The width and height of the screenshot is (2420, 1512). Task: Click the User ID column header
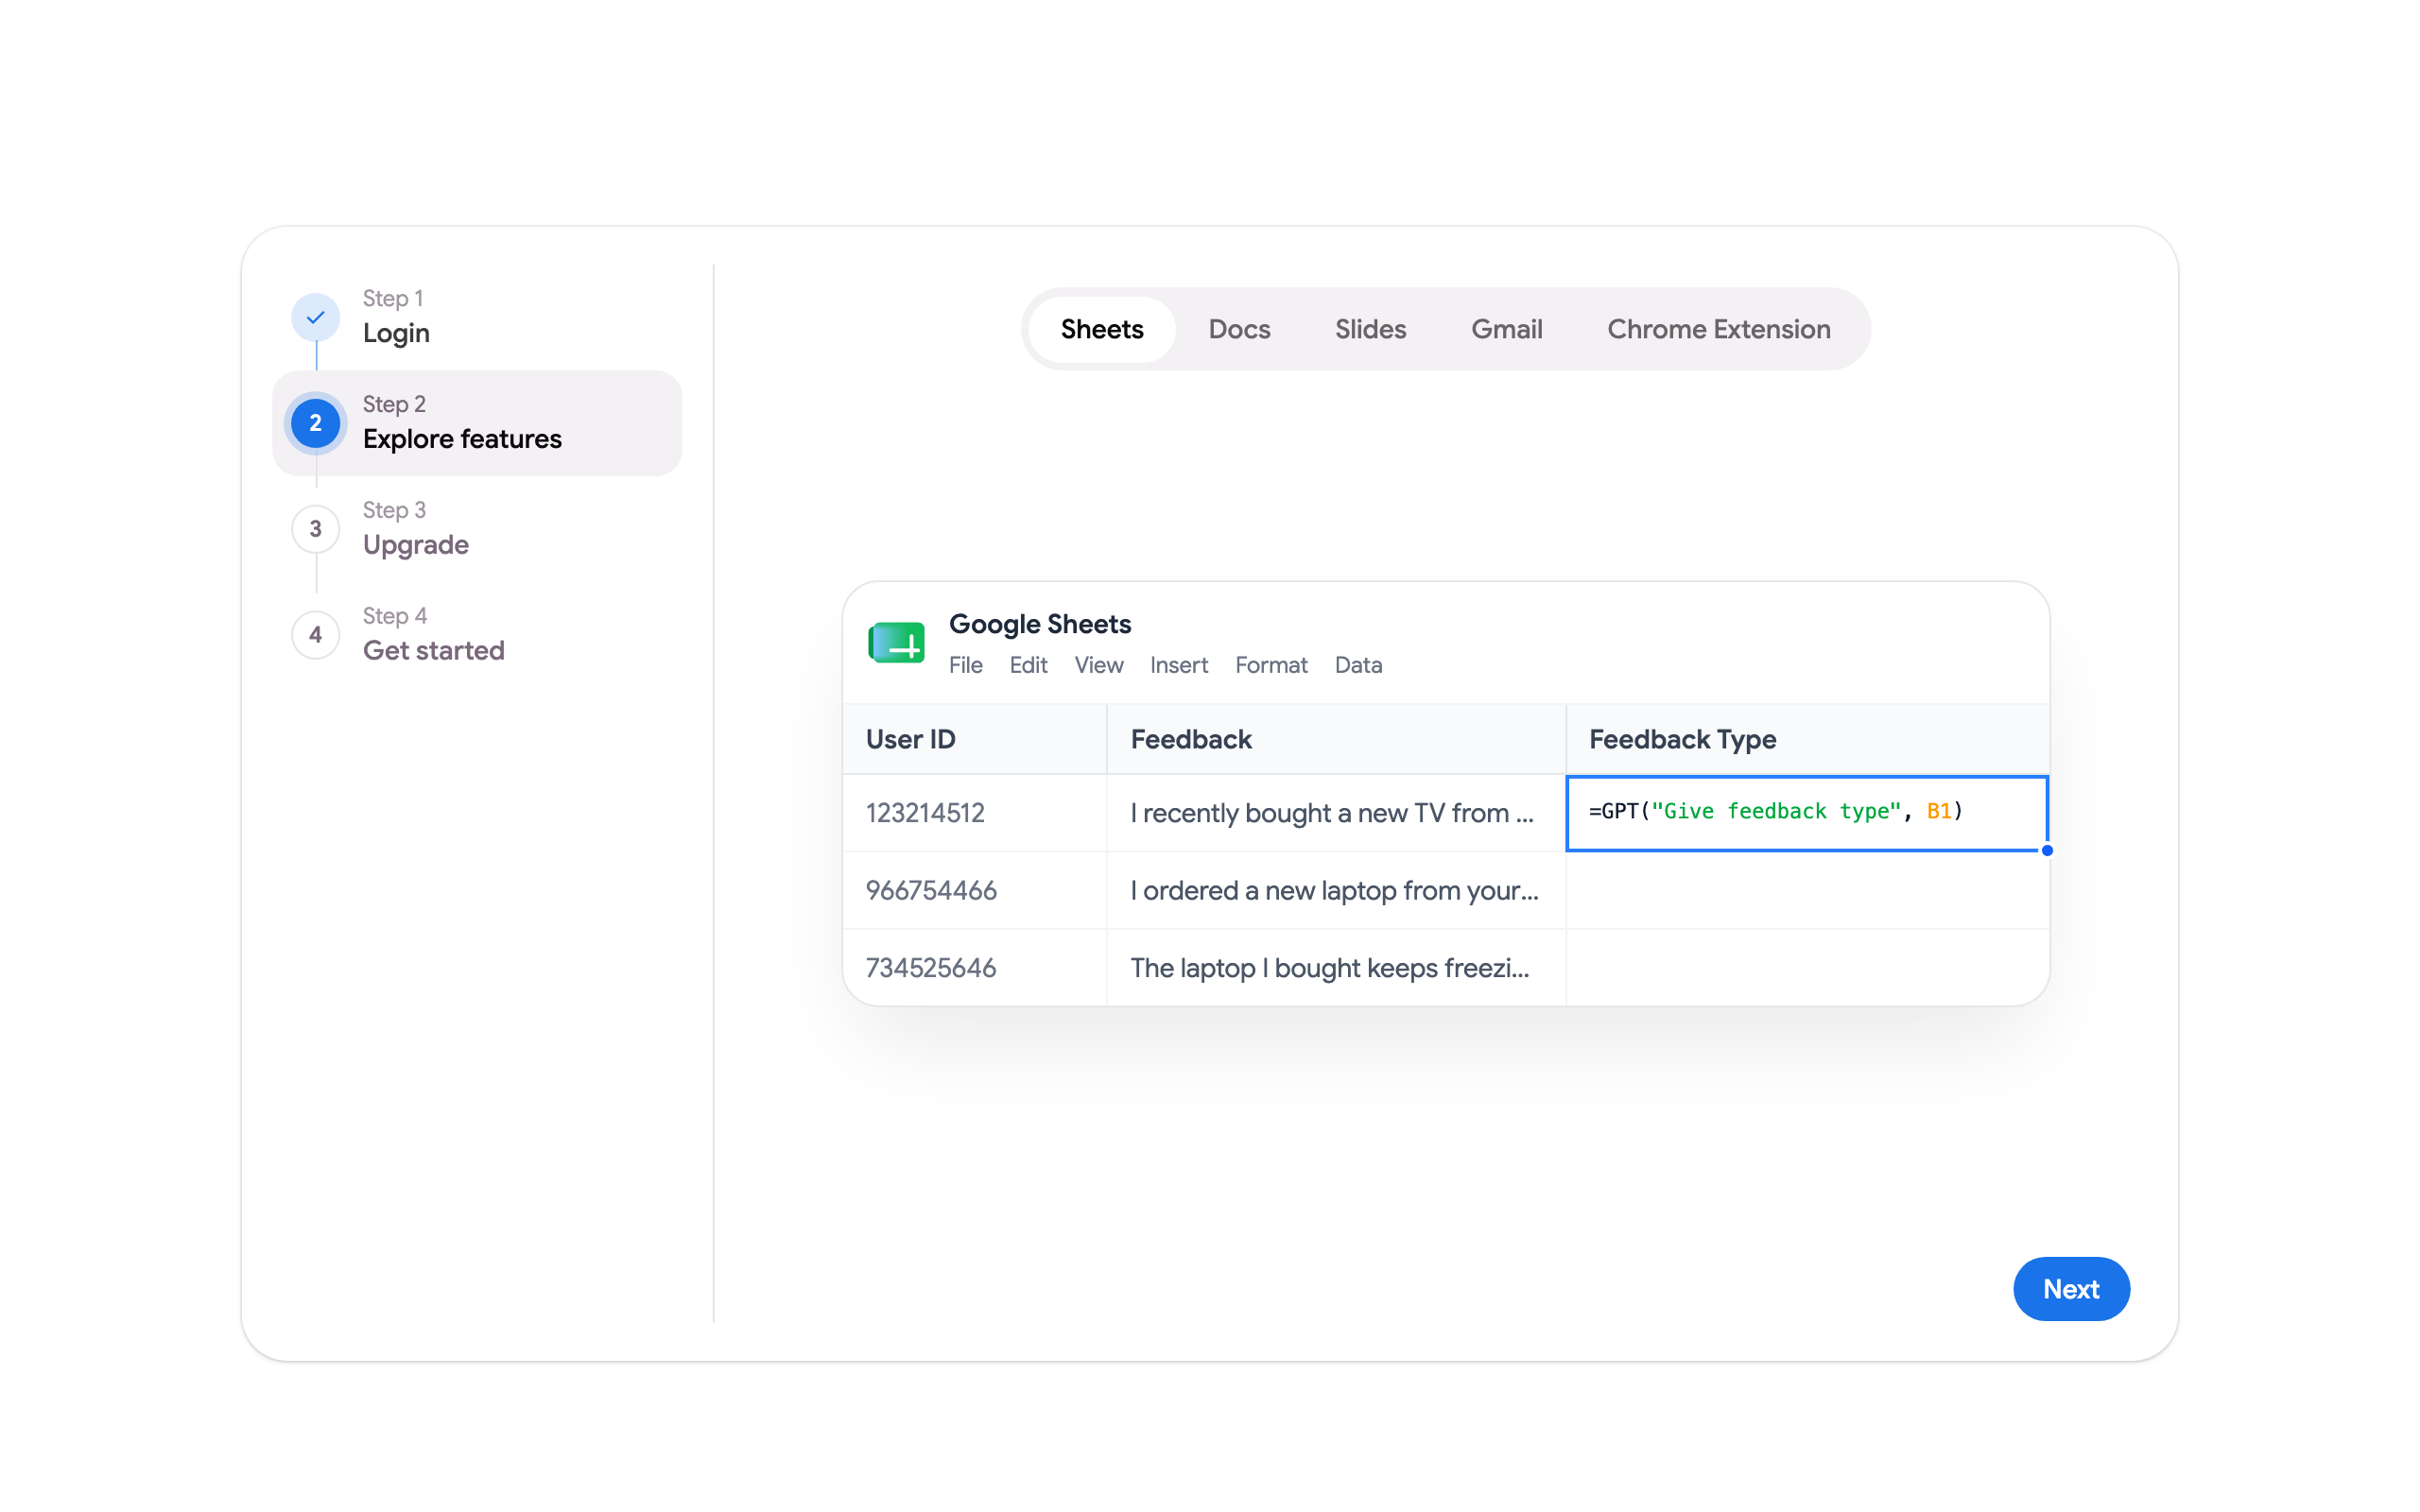[x=975, y=739]
